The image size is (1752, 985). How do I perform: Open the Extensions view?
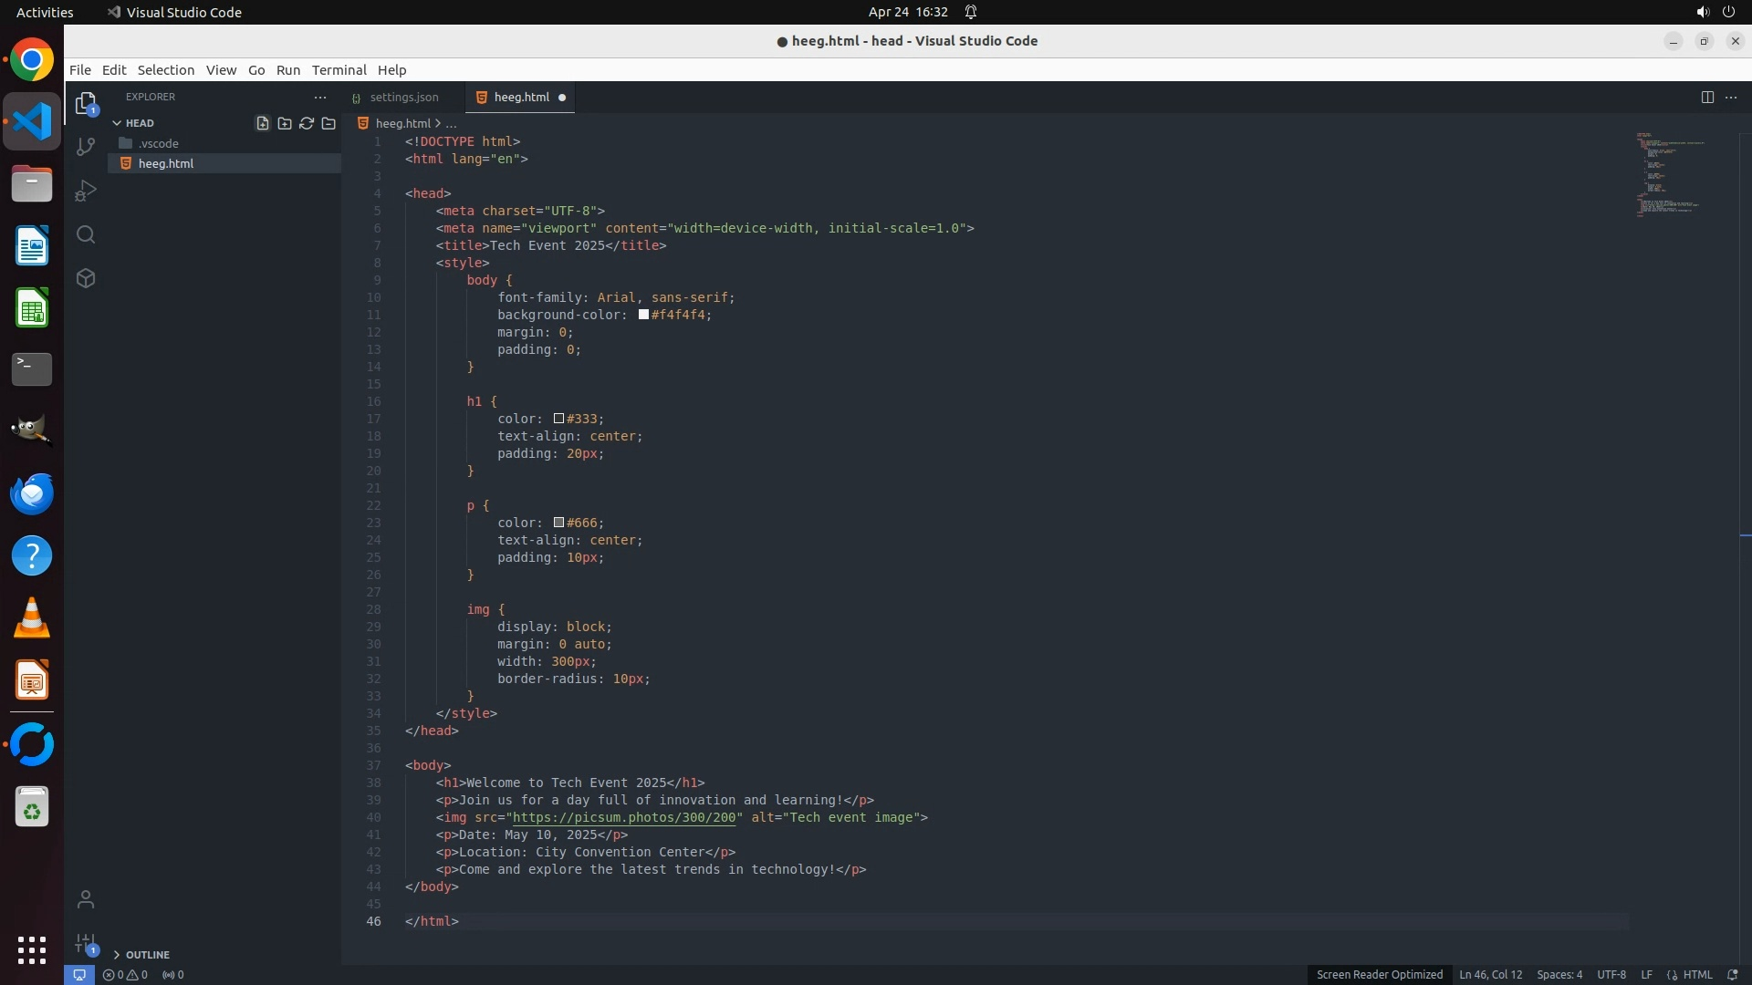(86, 278)
